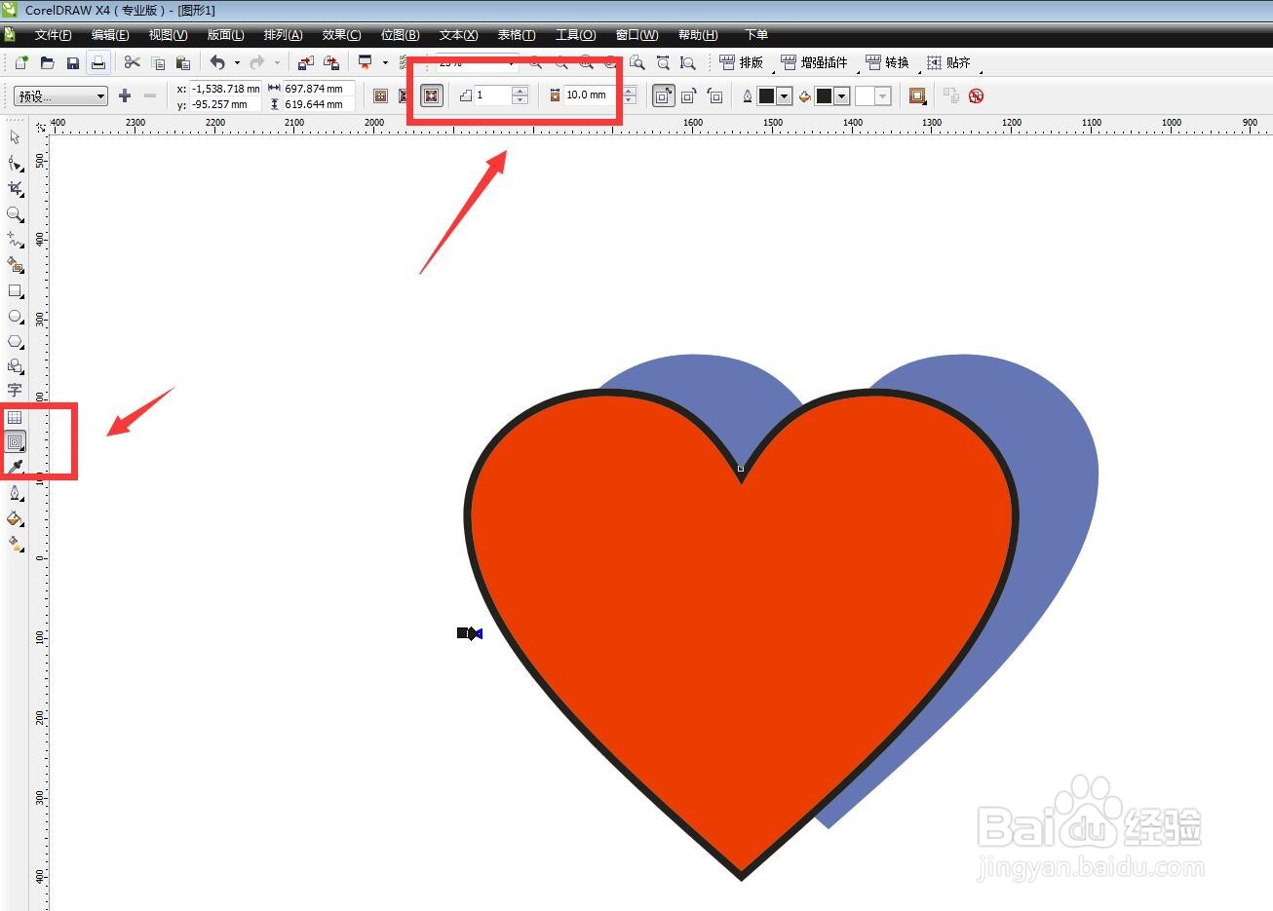Click the Copy icon
The image size is (1273, 911).
pyautogui.click(x=158, y=62)
